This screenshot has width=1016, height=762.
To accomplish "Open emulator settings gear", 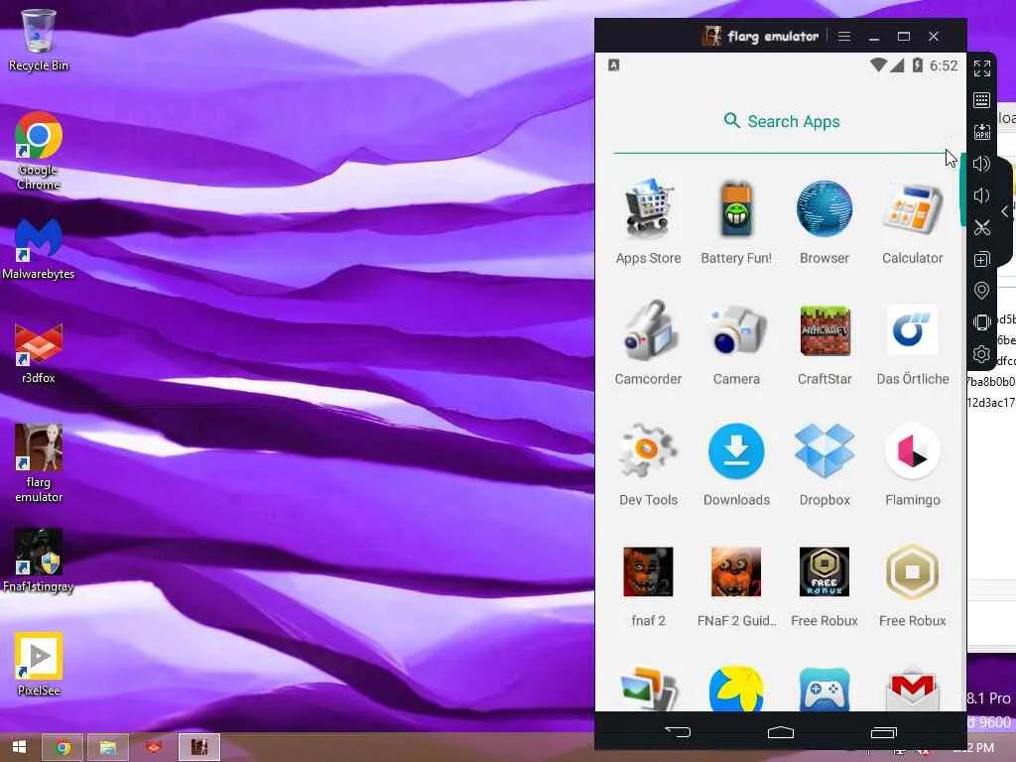I will point(981,354).
